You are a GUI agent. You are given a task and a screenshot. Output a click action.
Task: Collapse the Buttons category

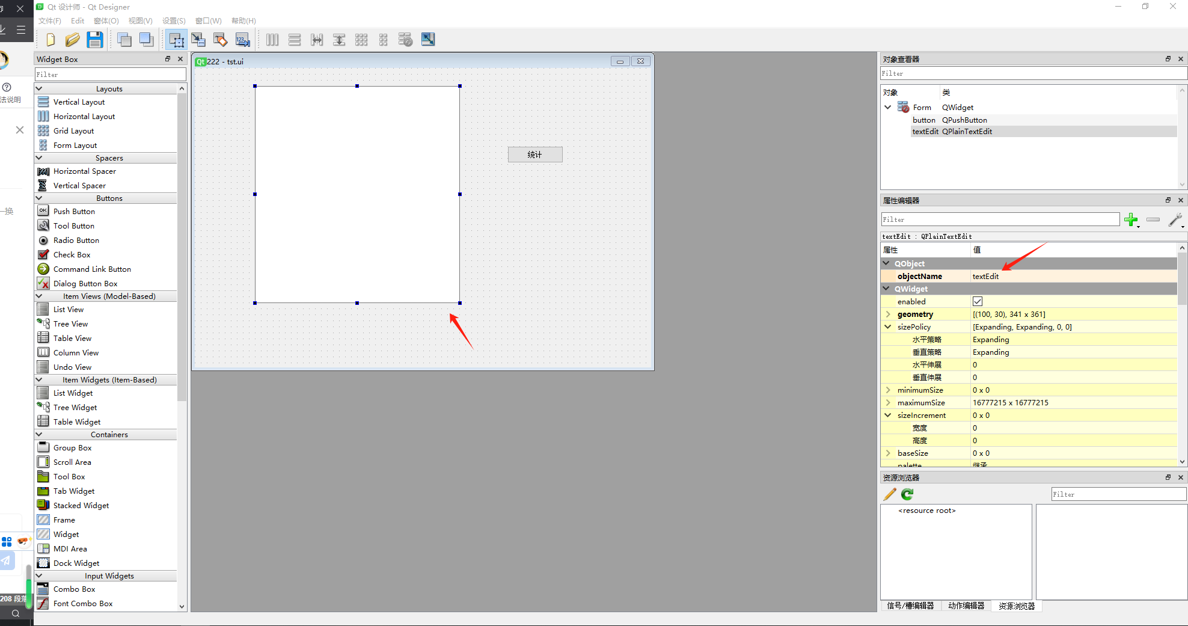click(x=40, y=198)
